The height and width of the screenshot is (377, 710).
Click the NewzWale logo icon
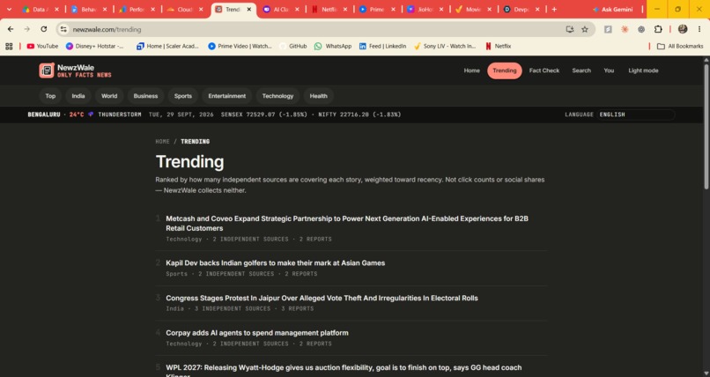[x=47, y=70]
